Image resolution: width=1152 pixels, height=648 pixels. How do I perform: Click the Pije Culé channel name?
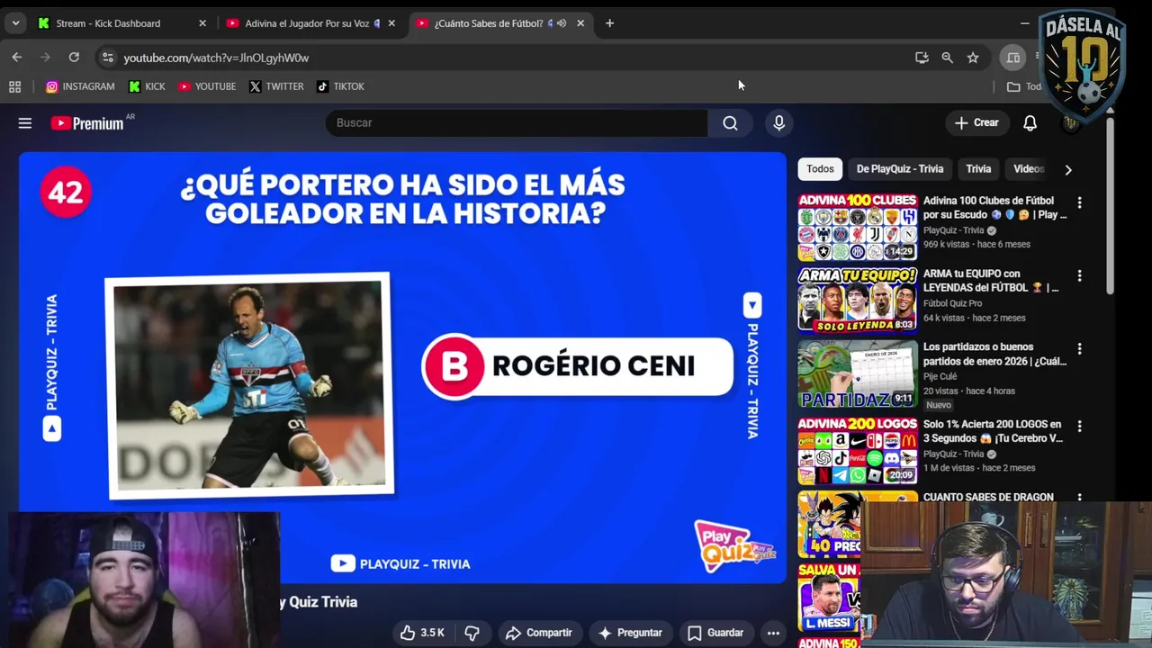[x=940, y=376]
